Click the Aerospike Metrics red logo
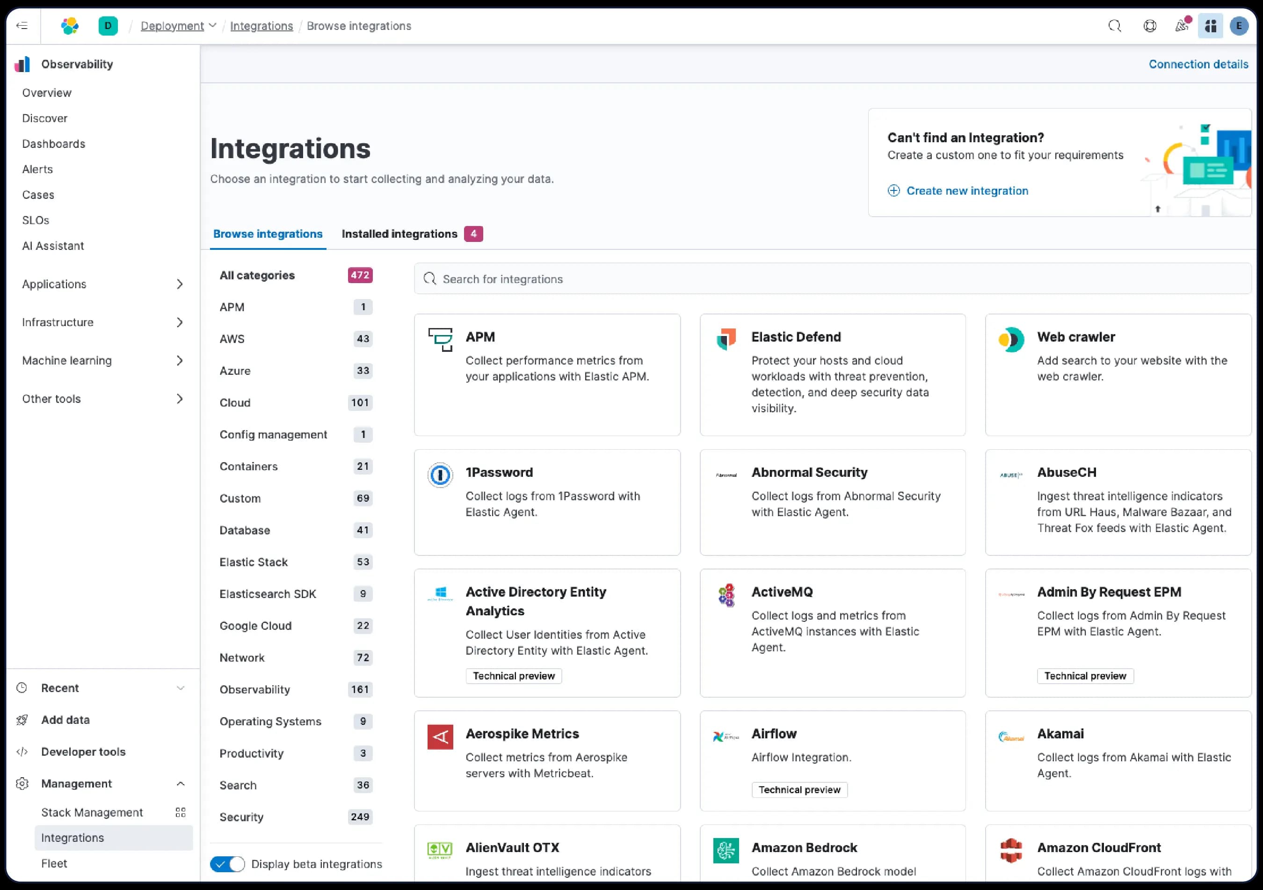 (x=440, y=737)
